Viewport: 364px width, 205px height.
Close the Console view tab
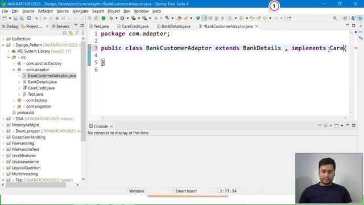click(x=111, y=126)
